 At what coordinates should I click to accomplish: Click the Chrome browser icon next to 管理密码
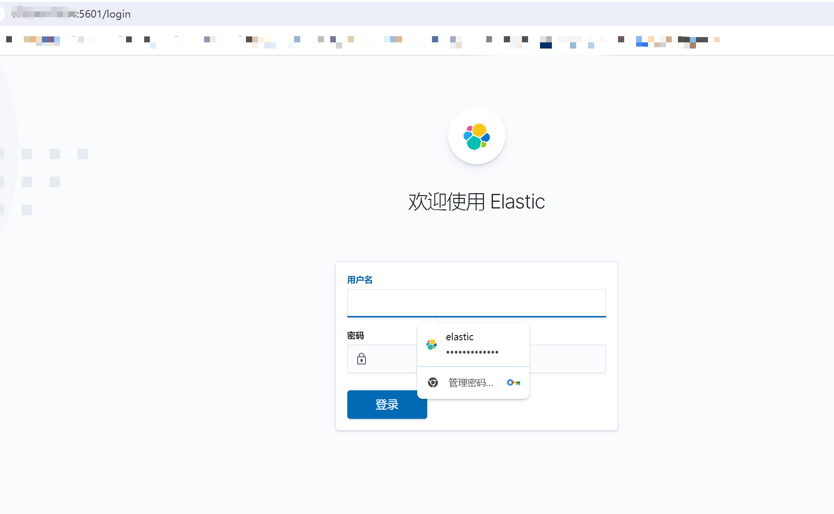coord(432,382)
